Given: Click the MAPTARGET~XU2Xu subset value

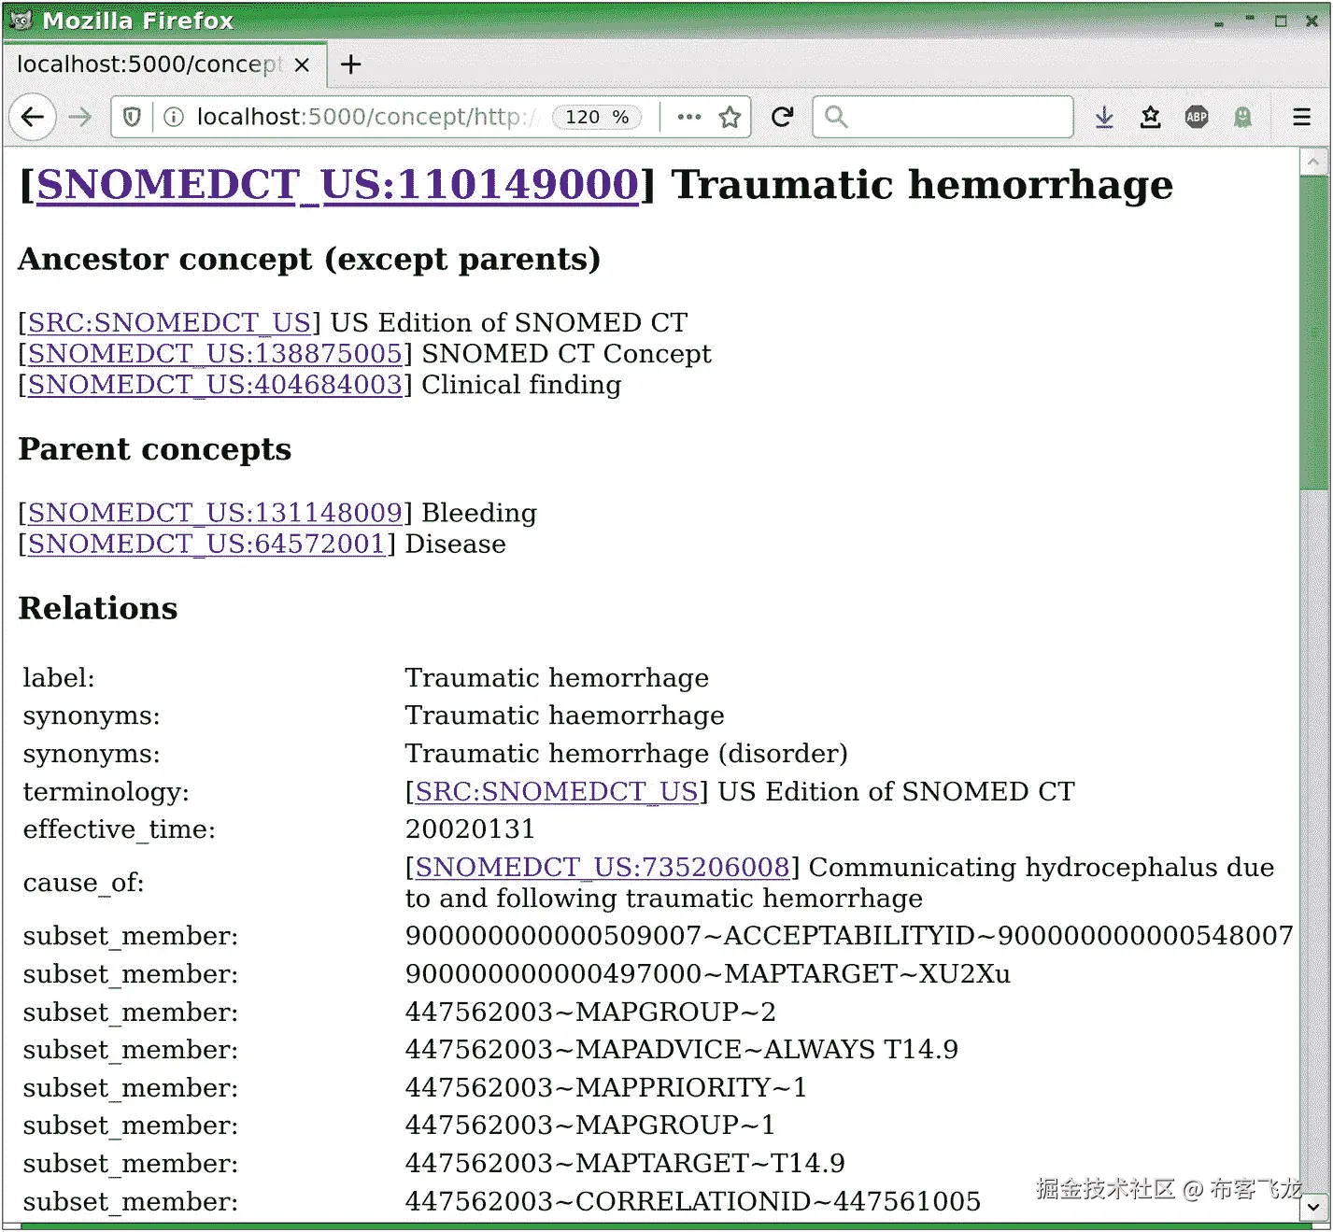Looking at the screenshot, I should (707, 974).
